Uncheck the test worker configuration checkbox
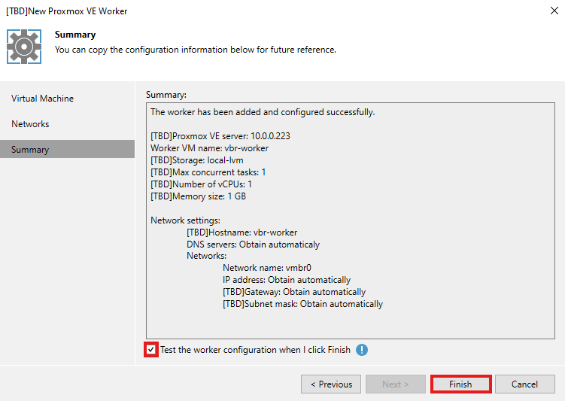Viewport: 565px width, 401px height. click(151, 350)
